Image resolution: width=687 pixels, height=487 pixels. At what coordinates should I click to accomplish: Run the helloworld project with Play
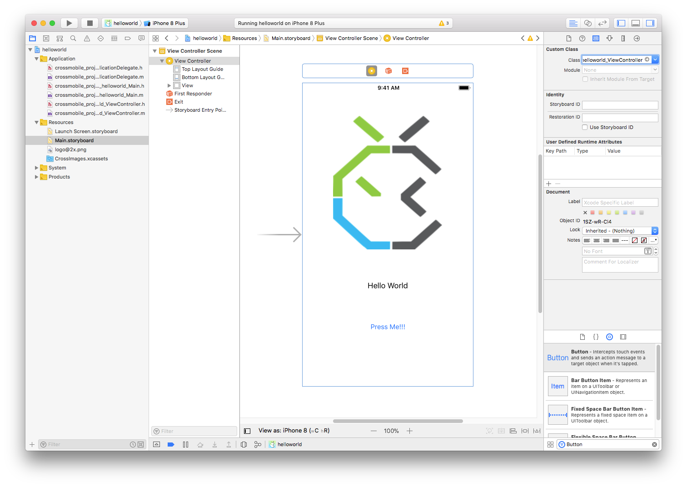(69, 23)
